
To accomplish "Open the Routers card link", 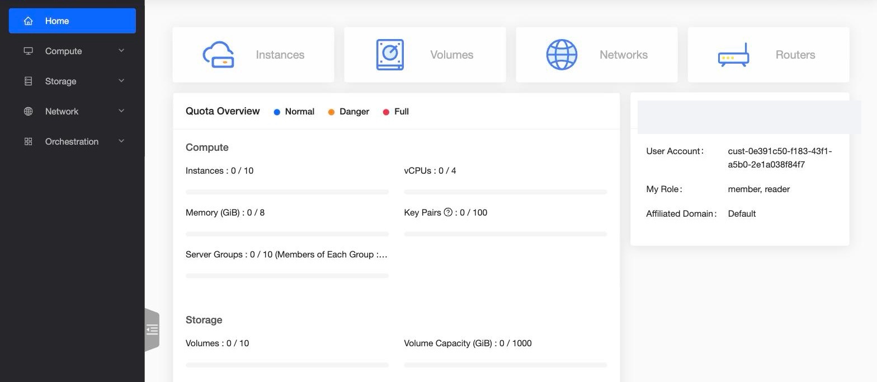I will pyautogui.click(x=768, y=55).
